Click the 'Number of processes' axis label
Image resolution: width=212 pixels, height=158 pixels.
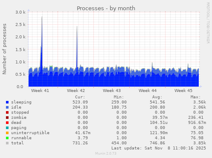point(4,49)
